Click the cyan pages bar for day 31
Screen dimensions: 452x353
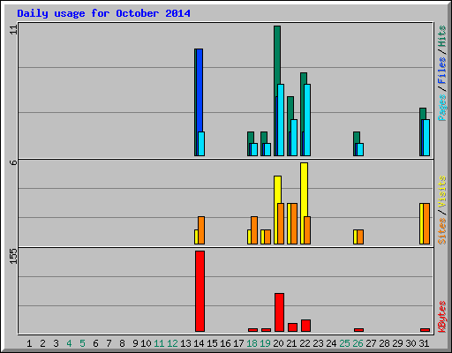coord(426,138)
